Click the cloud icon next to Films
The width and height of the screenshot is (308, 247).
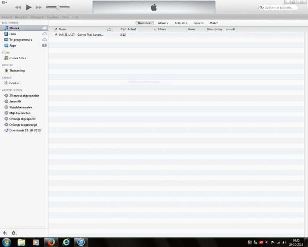(44, 34)
